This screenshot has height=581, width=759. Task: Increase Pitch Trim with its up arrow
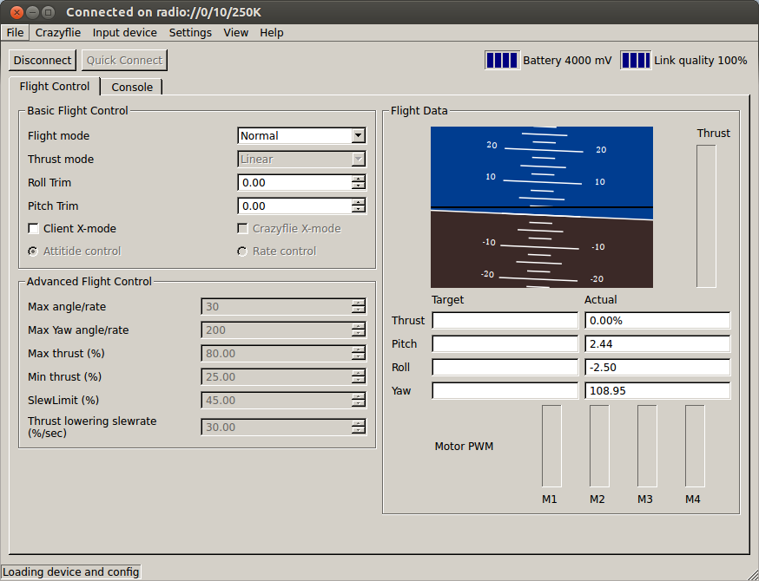[x=358, y=202]
